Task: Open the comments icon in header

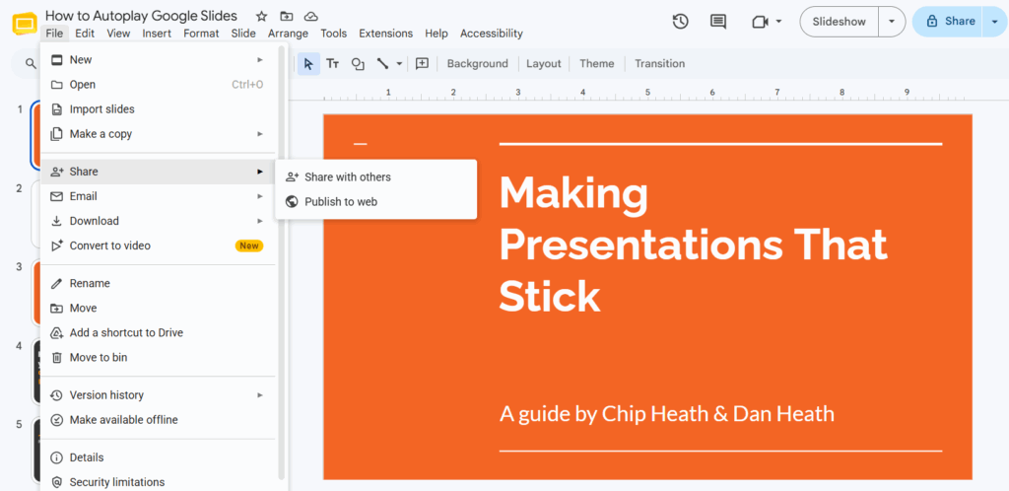Action: click(718, 22)
